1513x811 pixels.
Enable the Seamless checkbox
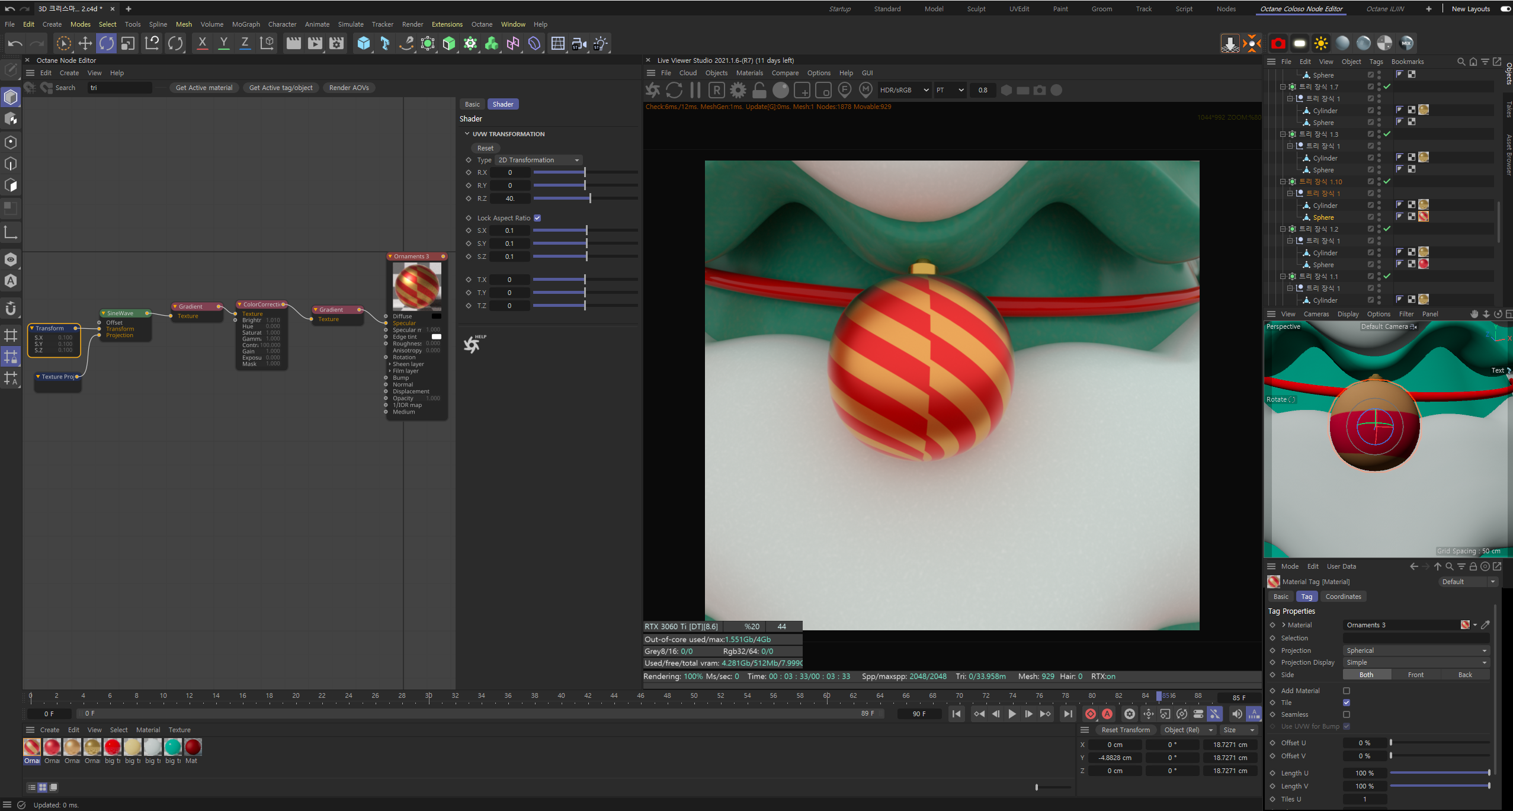(x=1347, y=714)
